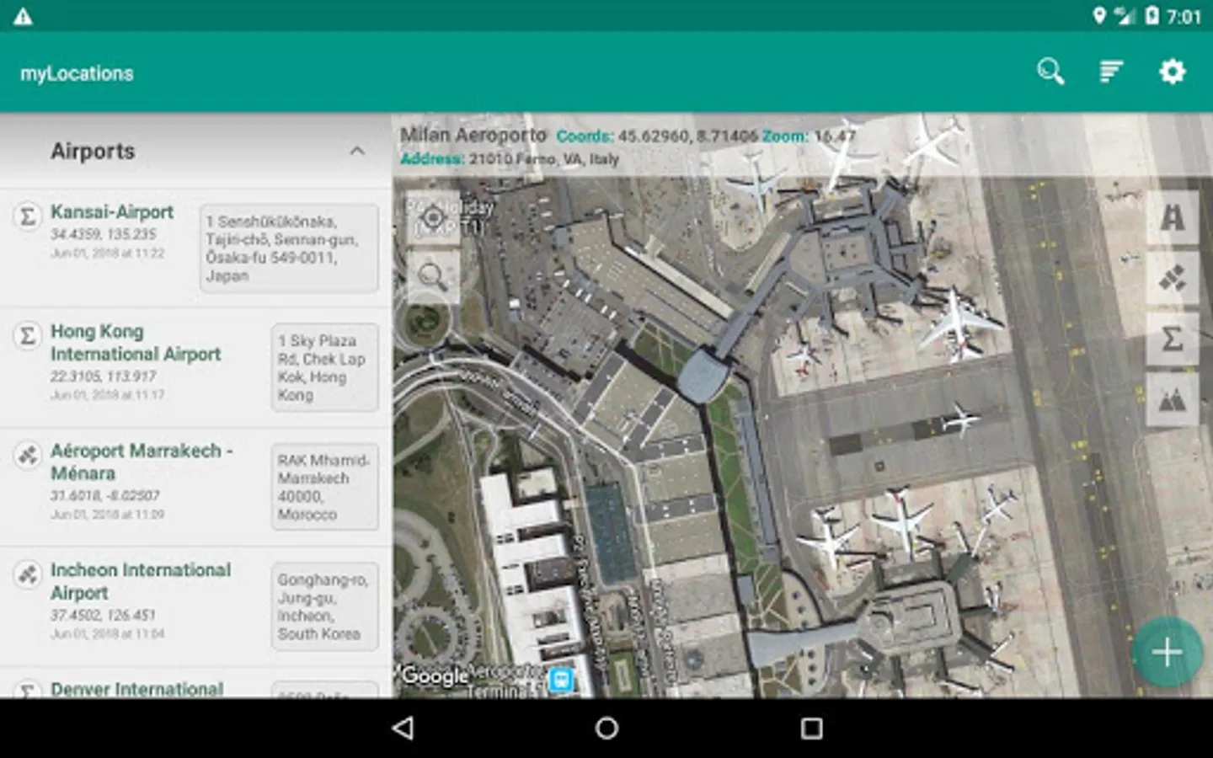Tap the Coords value 45.62960, 8.71406

688,136
